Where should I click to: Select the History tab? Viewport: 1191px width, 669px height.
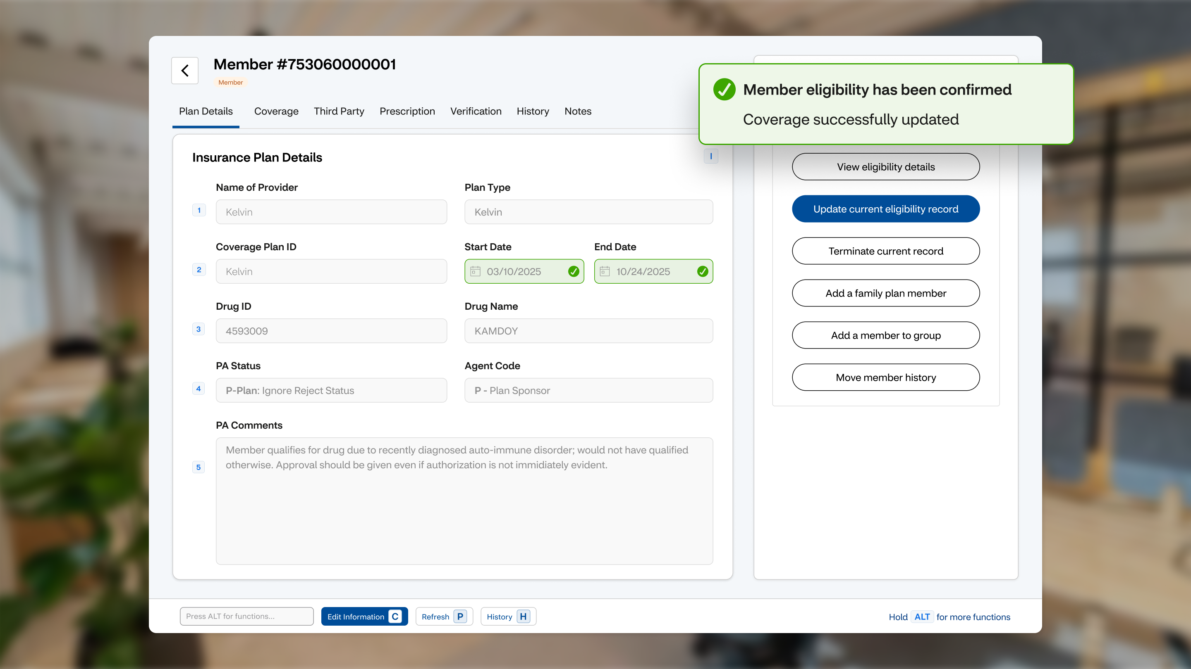pos(533,111)
